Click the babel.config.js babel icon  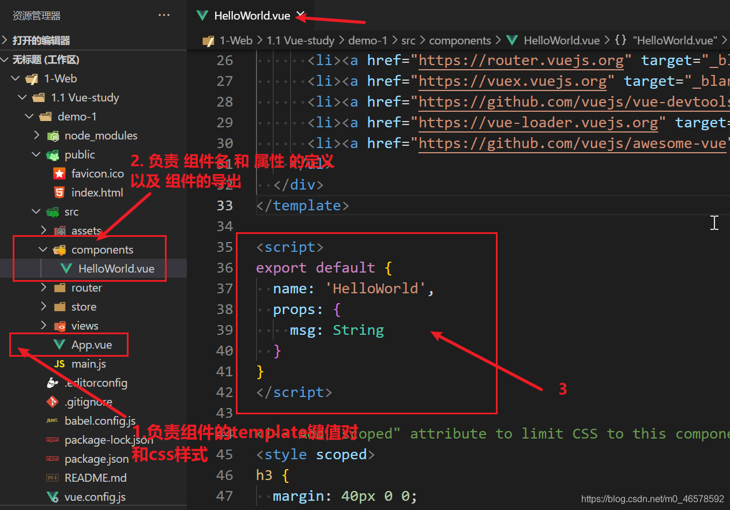52,421
